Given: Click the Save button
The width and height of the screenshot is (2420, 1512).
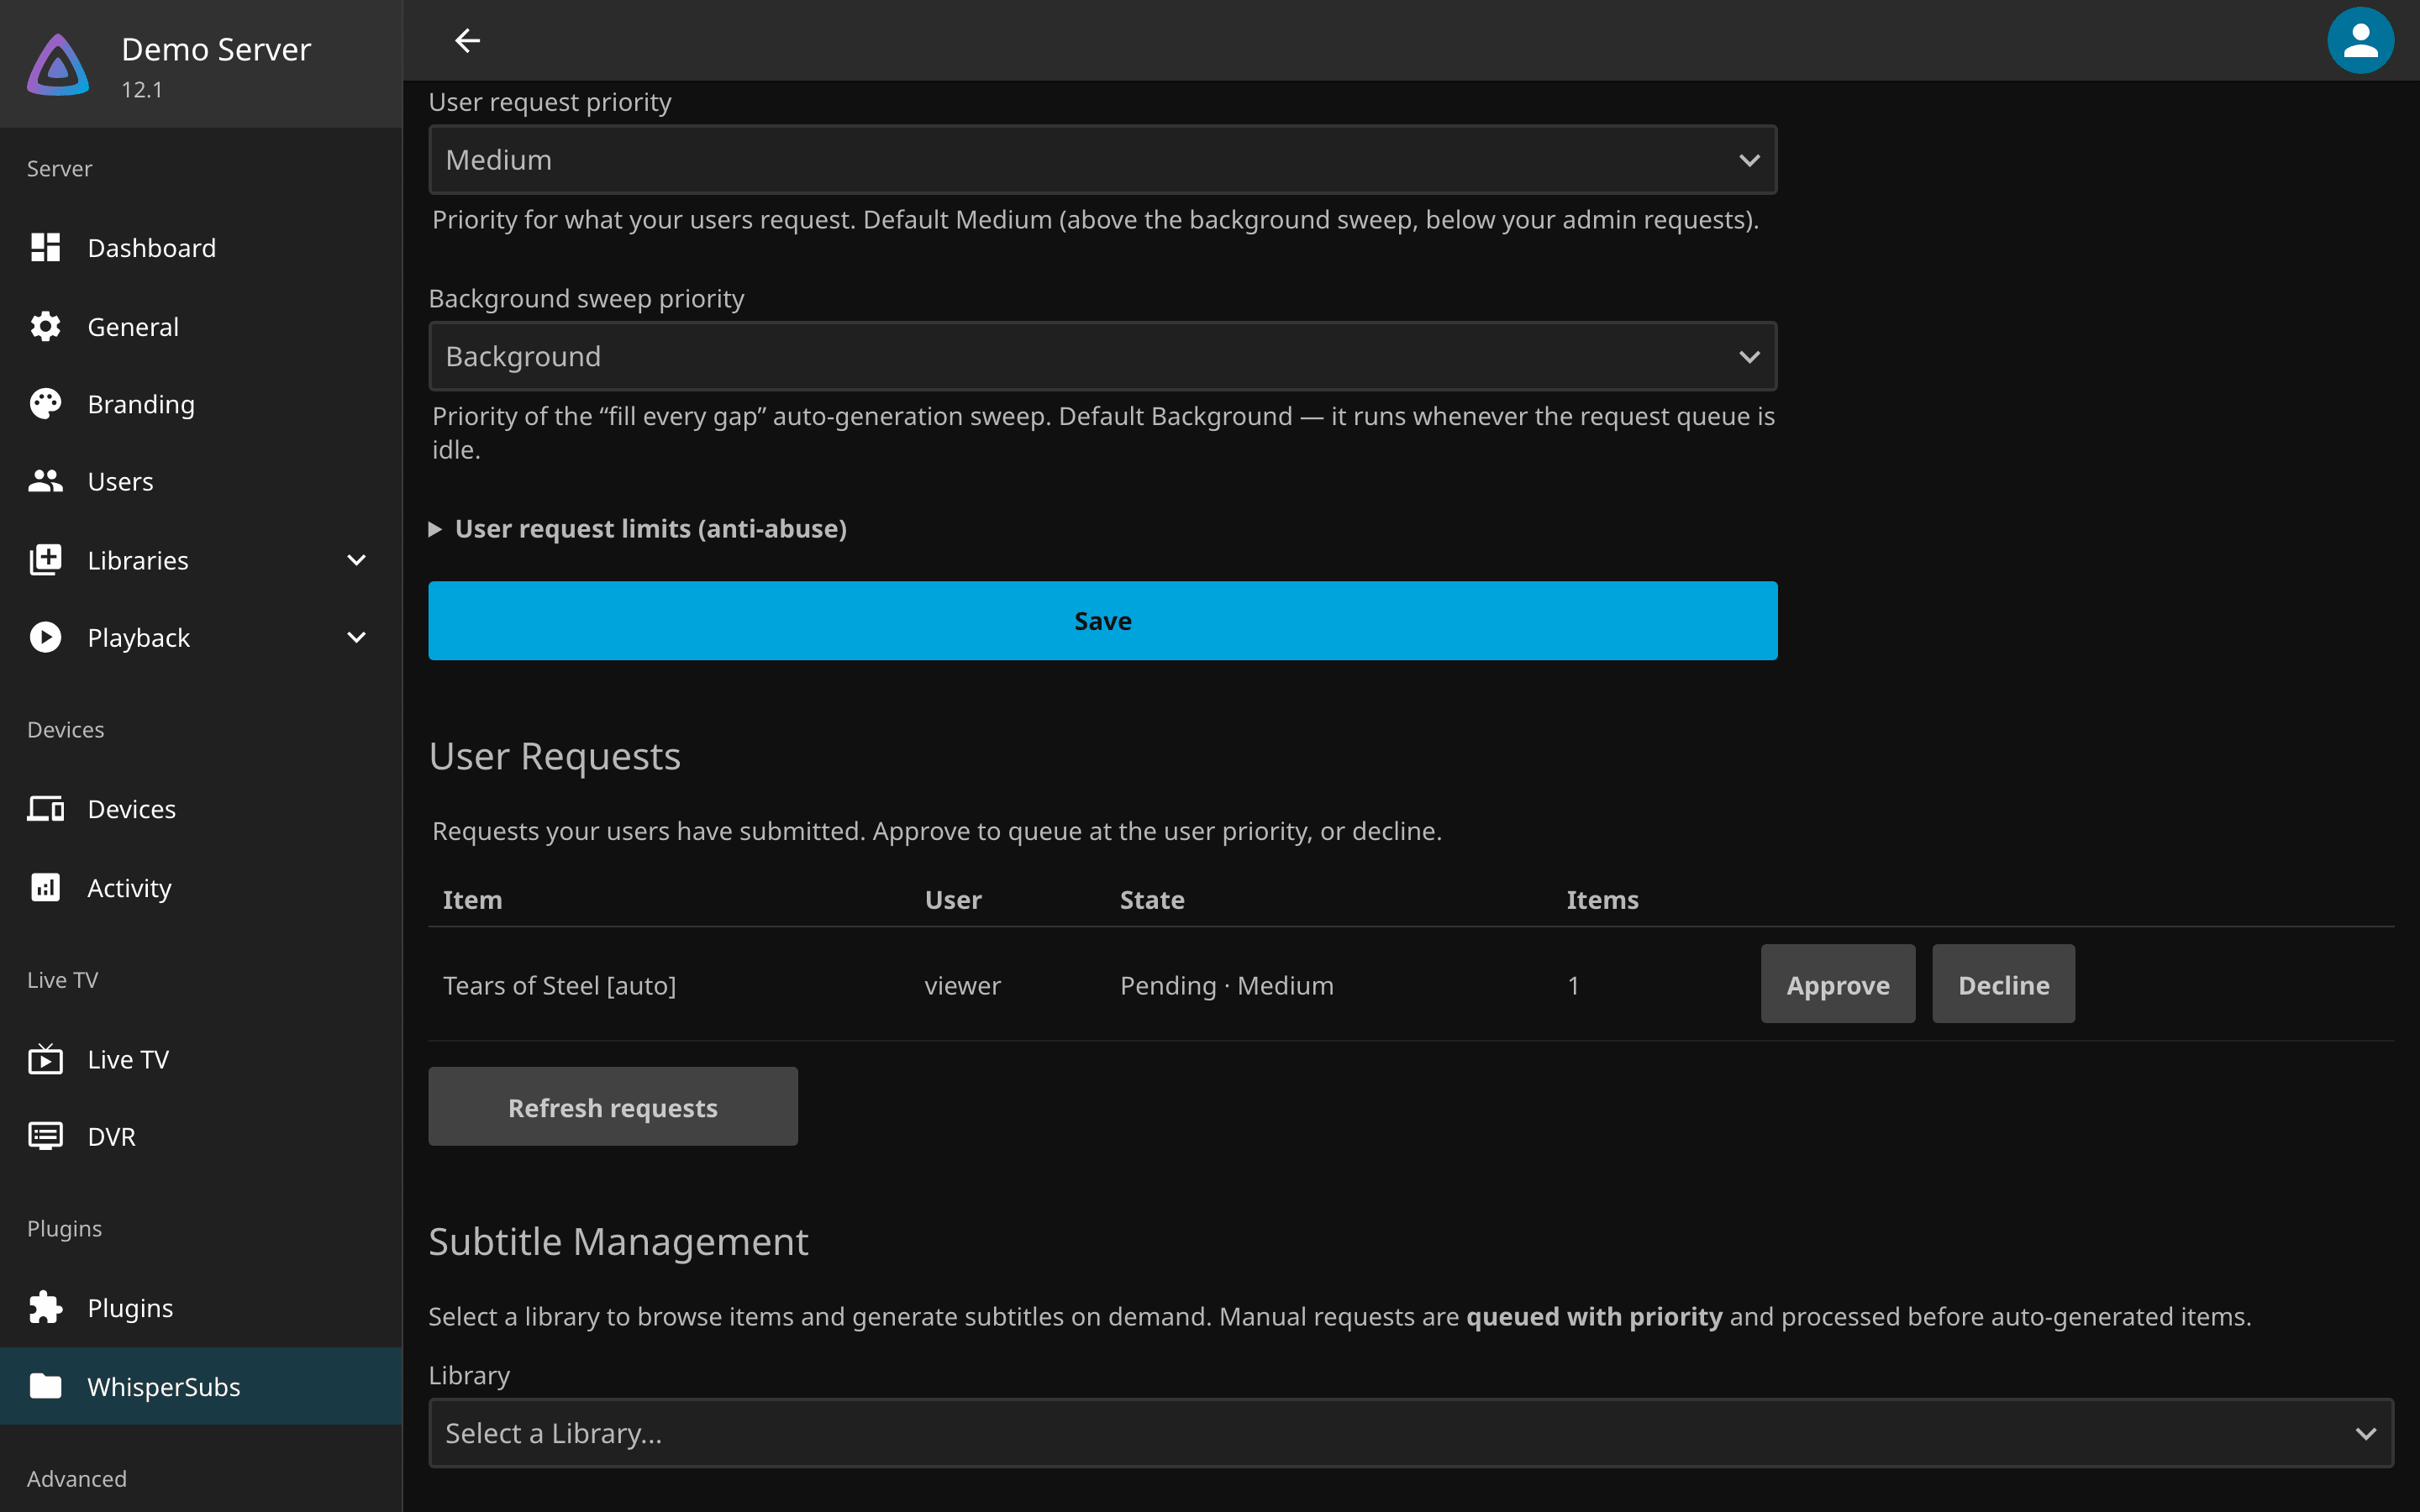Looking at the screenshot, I should (x=1102, y=620).
